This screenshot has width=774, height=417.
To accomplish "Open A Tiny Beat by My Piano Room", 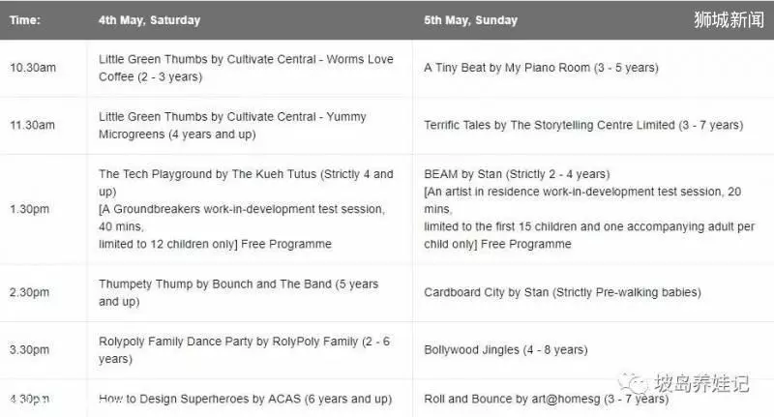I will (541, 68).
